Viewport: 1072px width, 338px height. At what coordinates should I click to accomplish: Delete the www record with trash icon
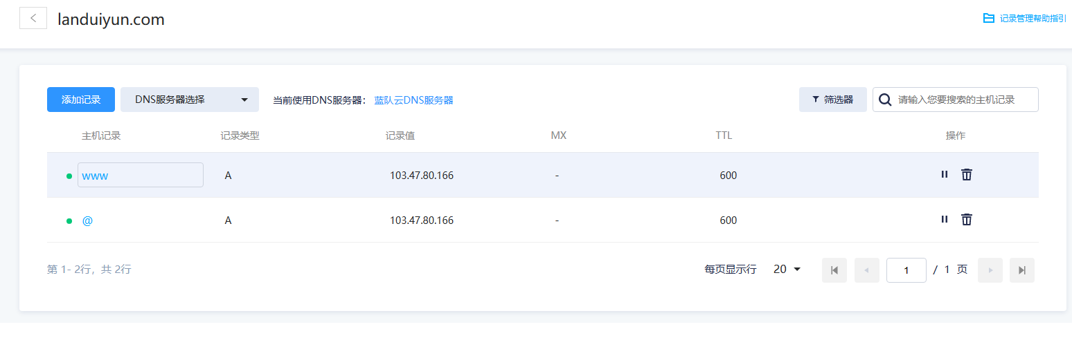pyautogui.click(x=967, y=175)
